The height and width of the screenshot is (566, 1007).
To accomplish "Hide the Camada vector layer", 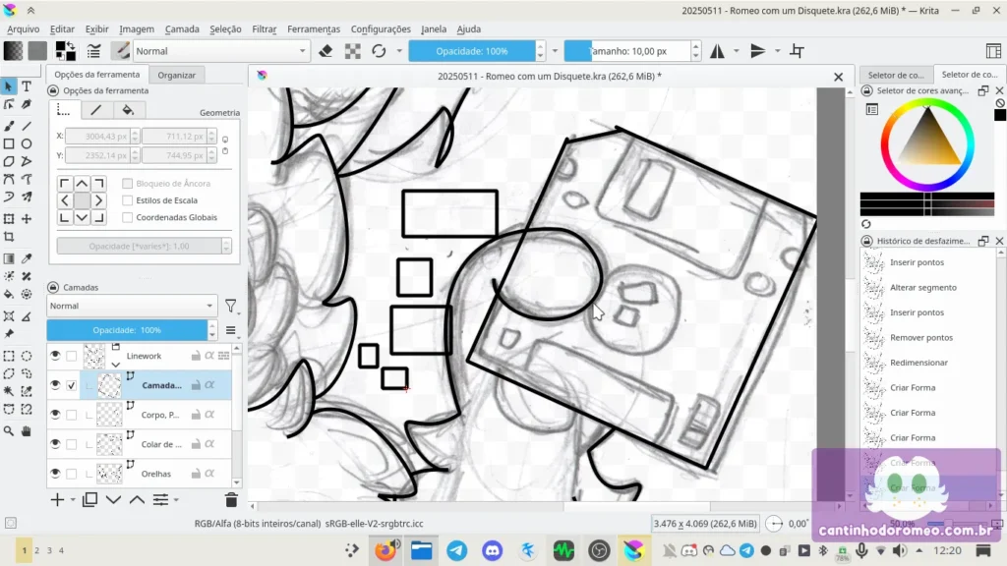I will click(55, 385).
